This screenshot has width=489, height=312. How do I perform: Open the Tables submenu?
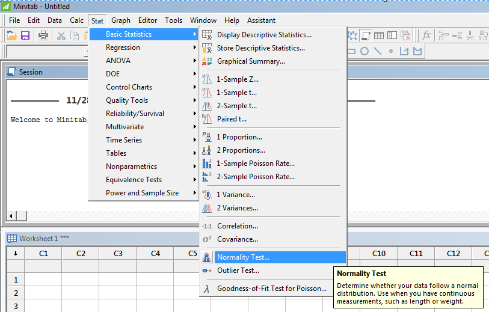tap(144, 153)
